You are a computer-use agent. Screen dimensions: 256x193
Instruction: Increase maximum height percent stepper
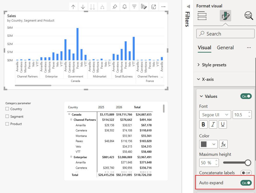pos(216,161)
